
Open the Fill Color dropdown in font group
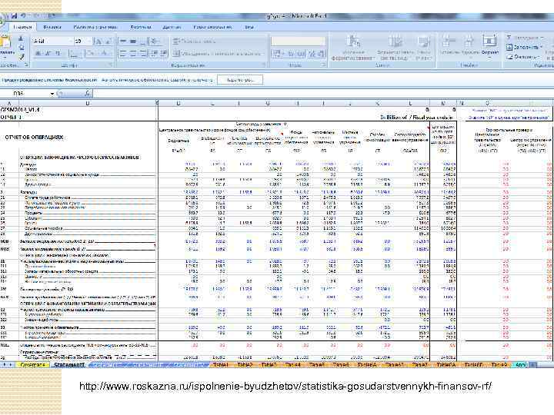pos(92,54)
